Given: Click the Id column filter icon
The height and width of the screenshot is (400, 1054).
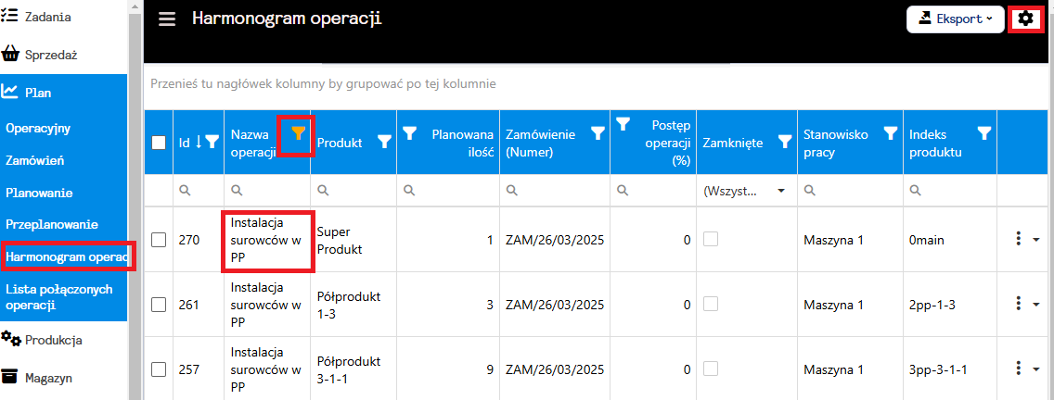Looking at the screenshot, I should pyautogui.click(x=212, y=142).
